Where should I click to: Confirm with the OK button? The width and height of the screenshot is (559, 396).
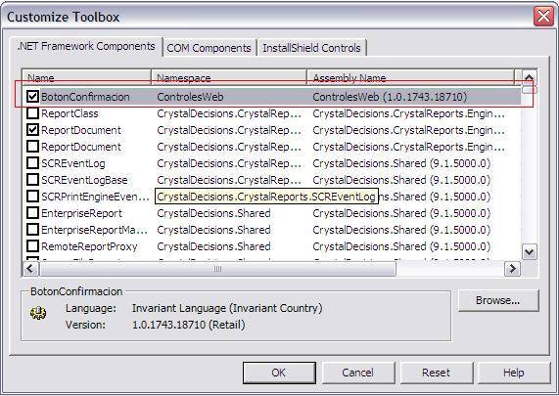pyautogui.click(x=279, y=373)
